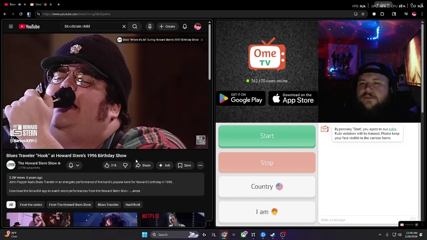Bookmark this page with the star icon
The width and height of the screenshot is (427, 240).
363,14
